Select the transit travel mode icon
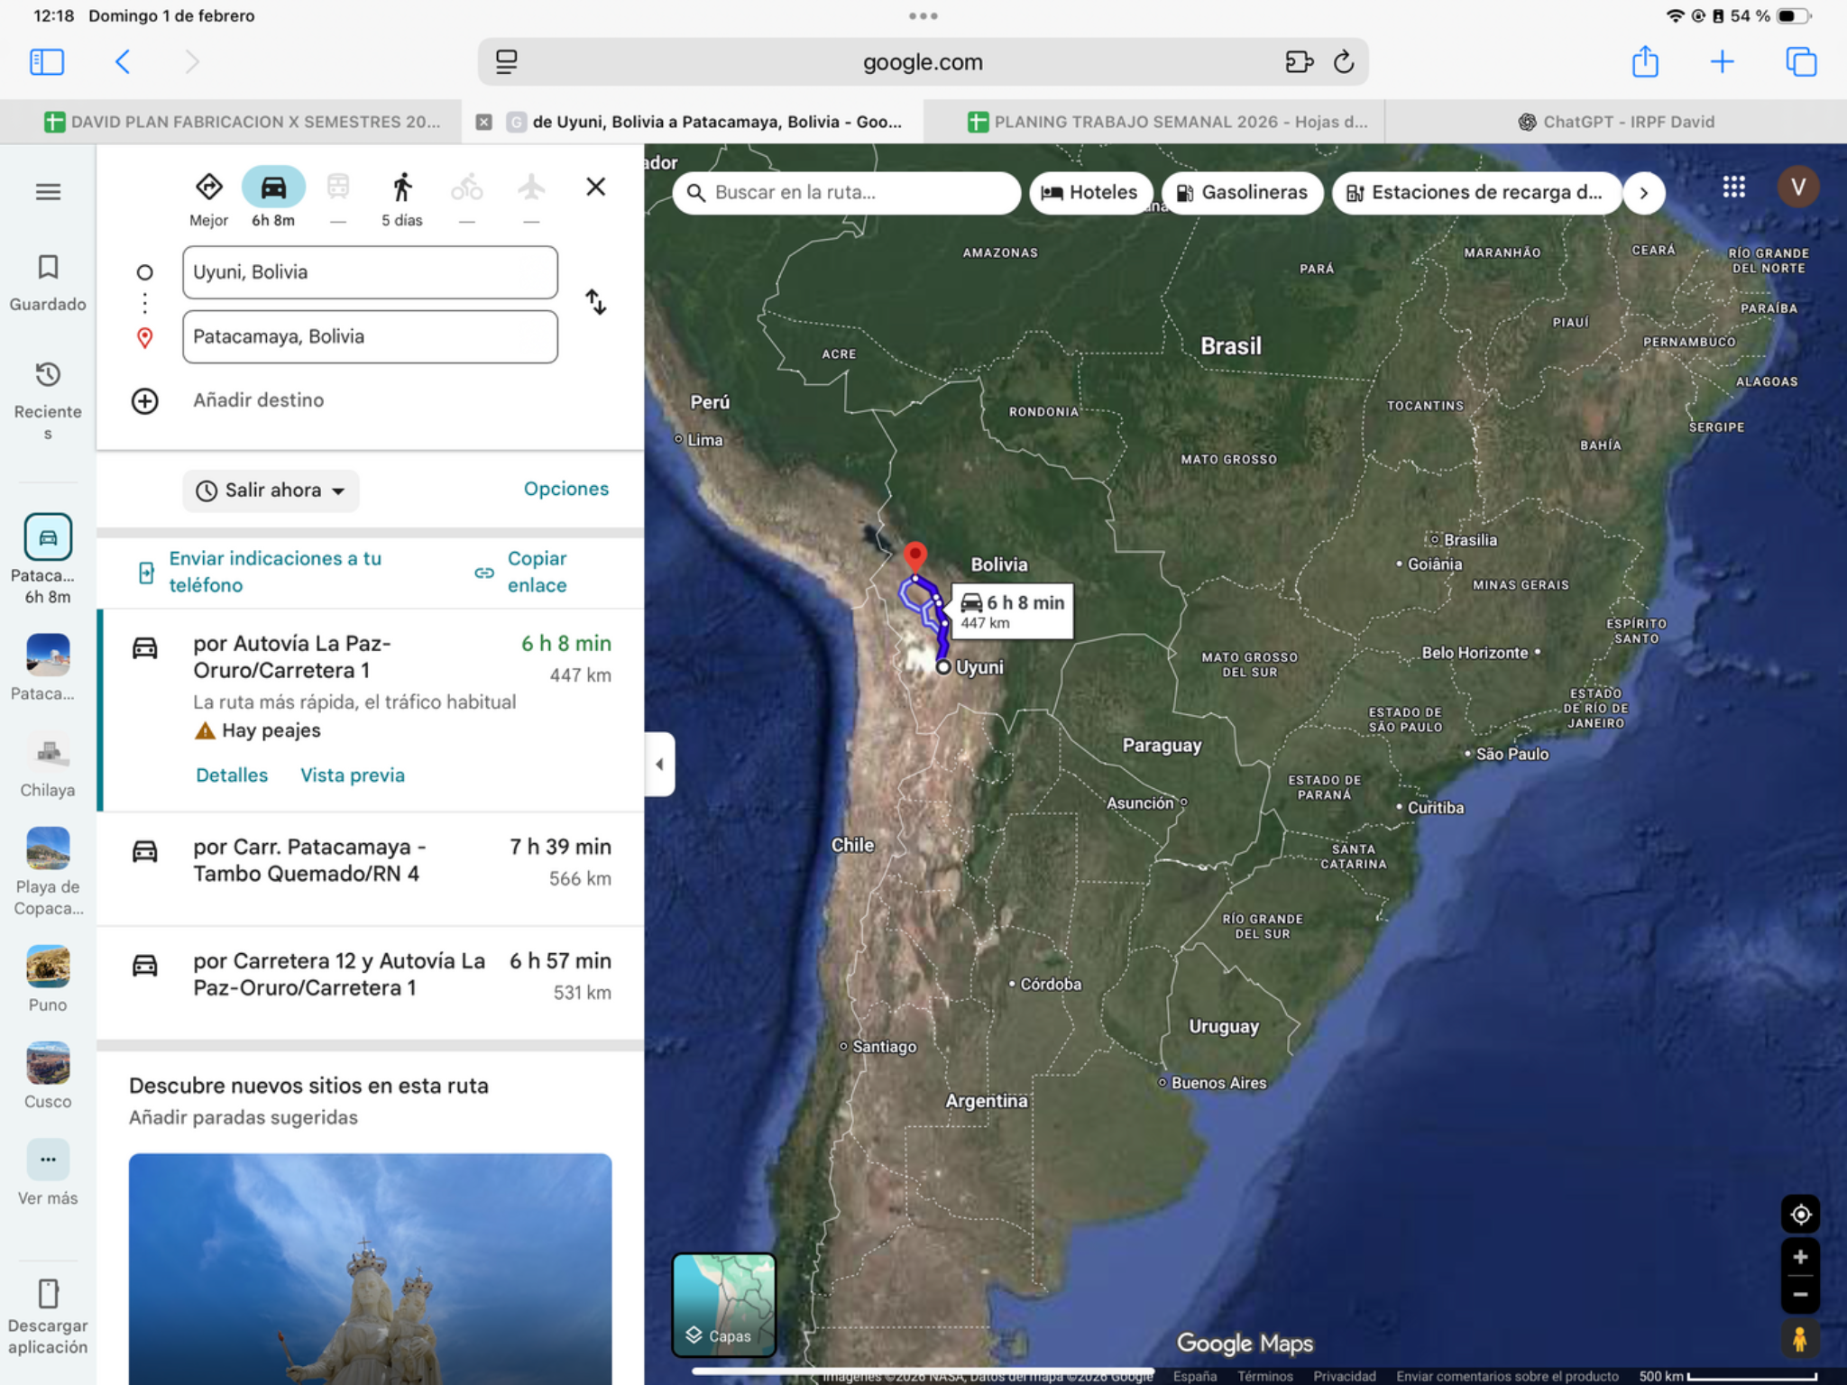Image resolution: width=1847 pixels, height=1385 pixels. point(338,188)
